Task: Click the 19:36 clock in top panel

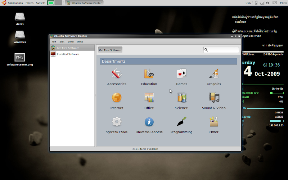Action: pyautogui.click(x=283, y=3)
